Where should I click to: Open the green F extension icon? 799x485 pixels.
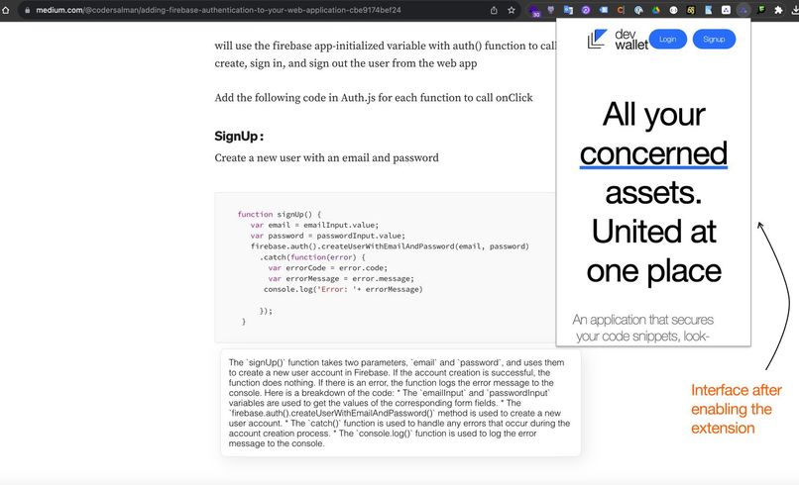click(760, 10)
